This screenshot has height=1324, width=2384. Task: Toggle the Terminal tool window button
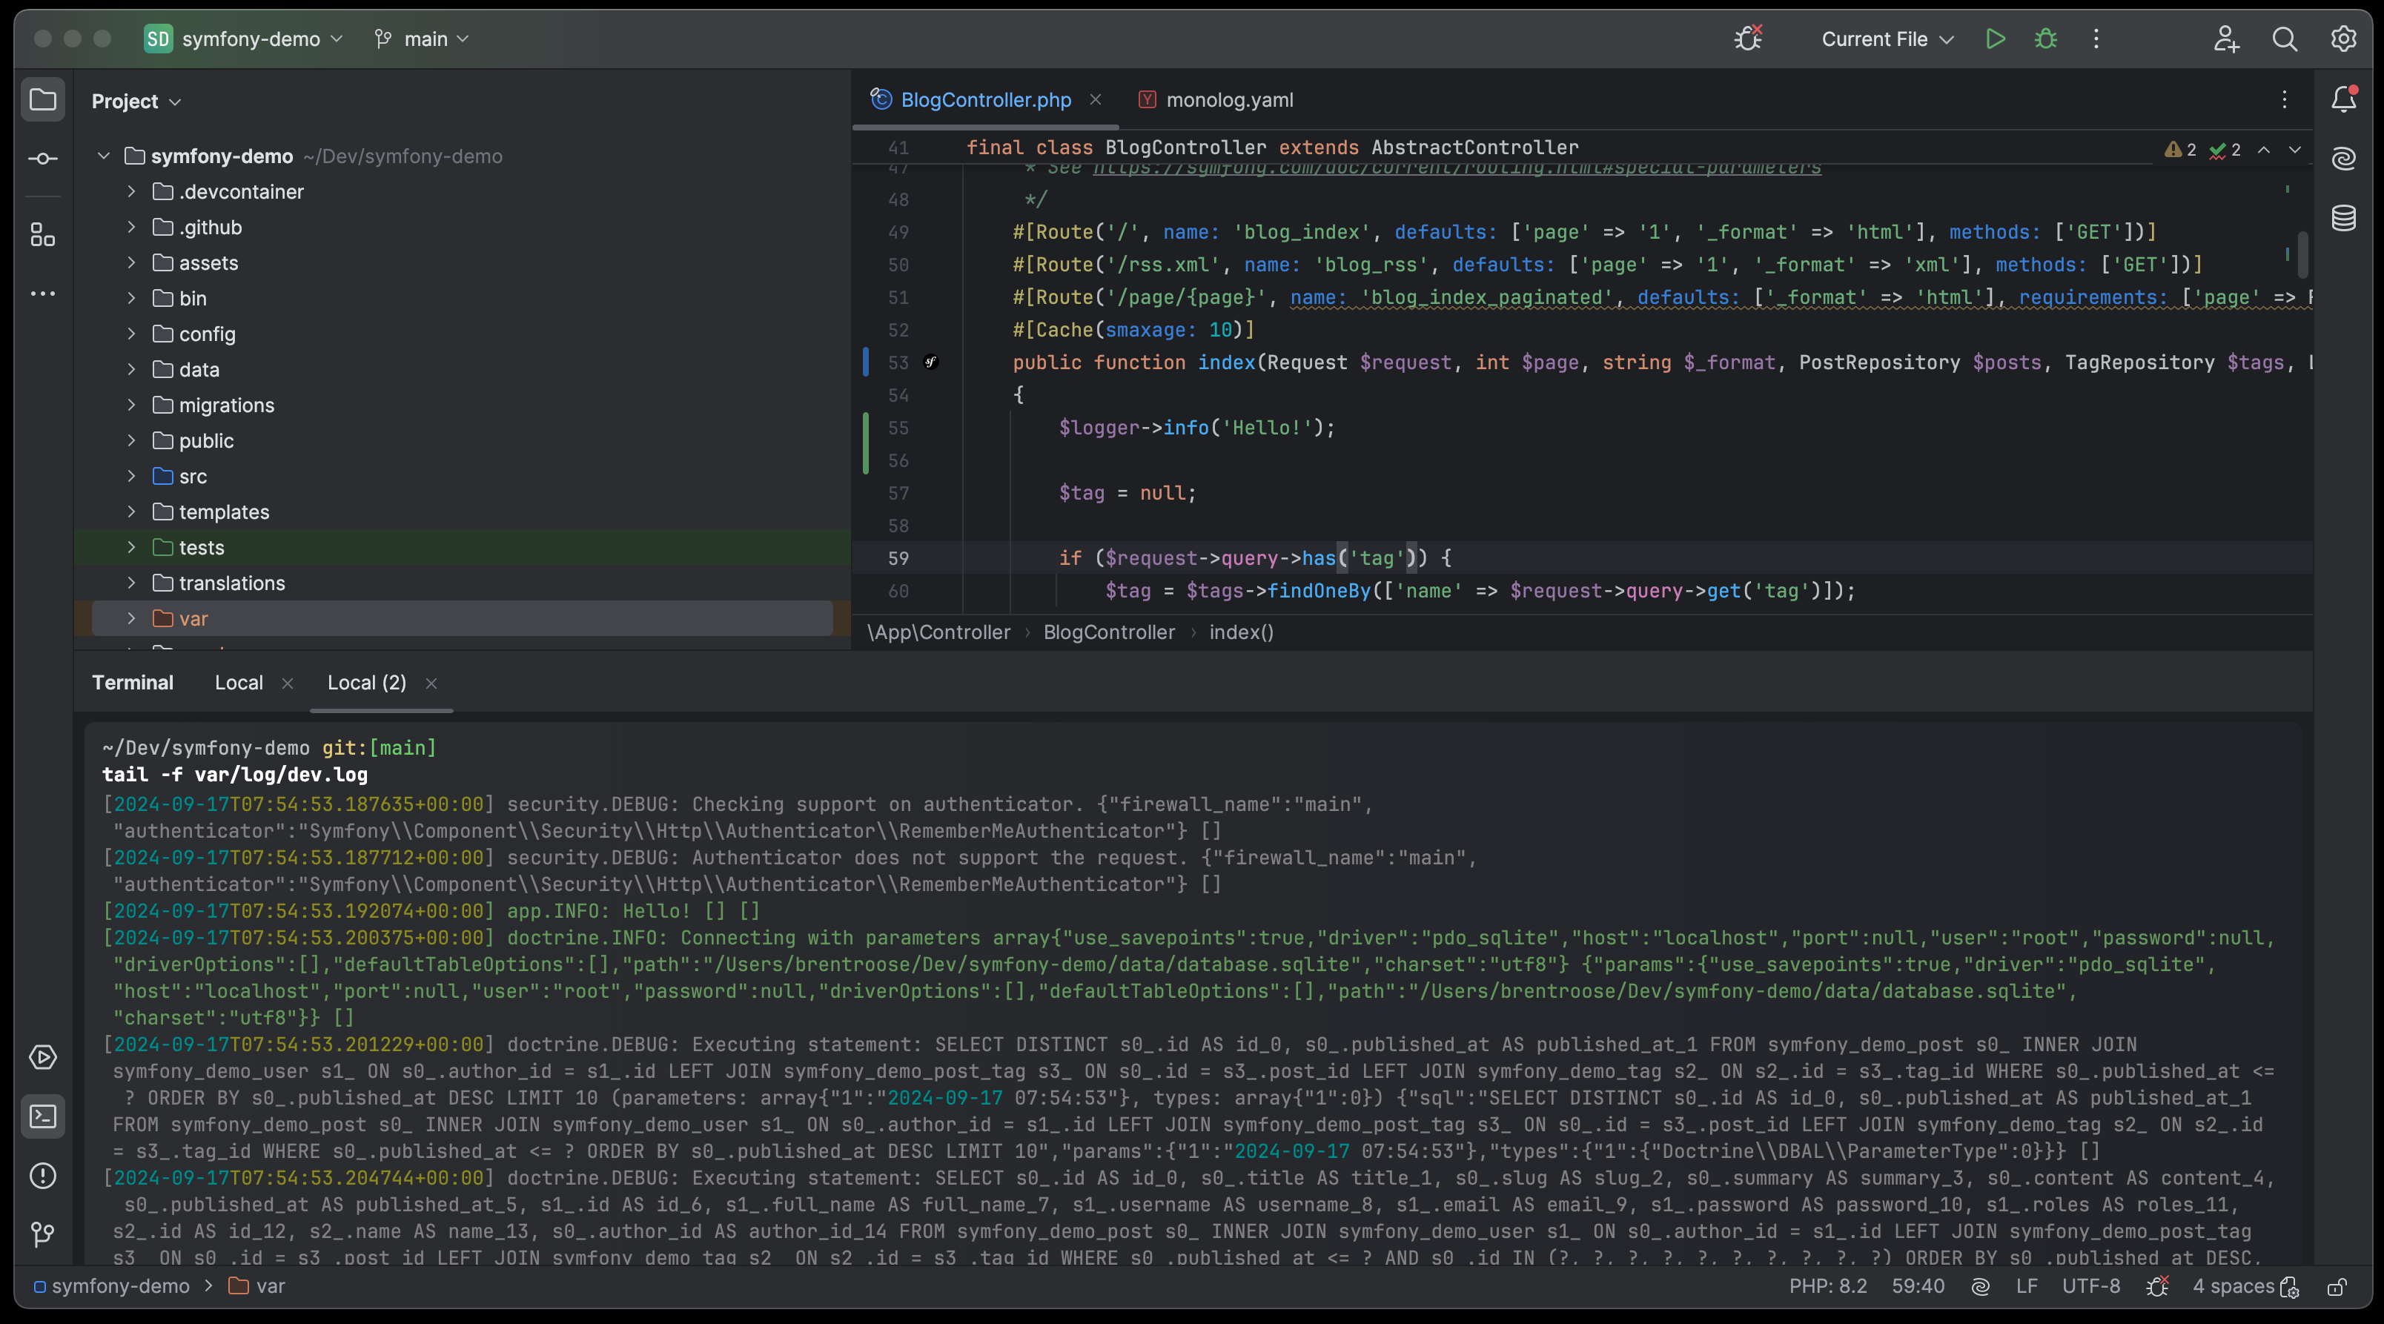point(42,1116)
